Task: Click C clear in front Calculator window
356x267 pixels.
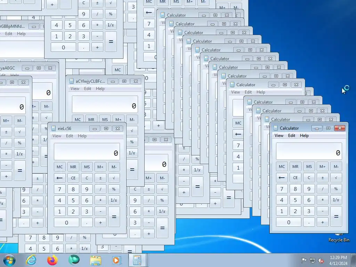Action: [309, 178]
